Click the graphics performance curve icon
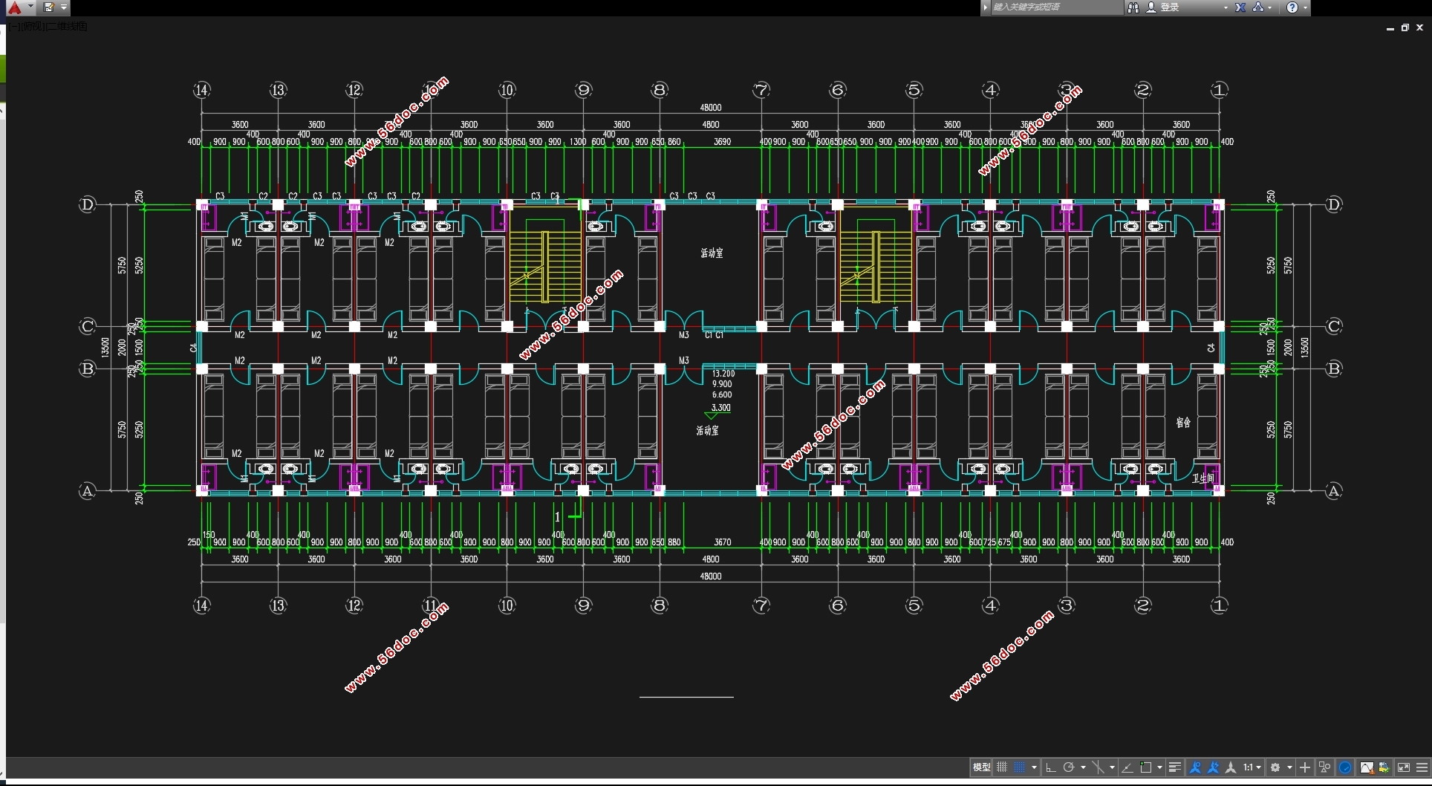Viewport: 1432px width, 786px height. 1367,767
